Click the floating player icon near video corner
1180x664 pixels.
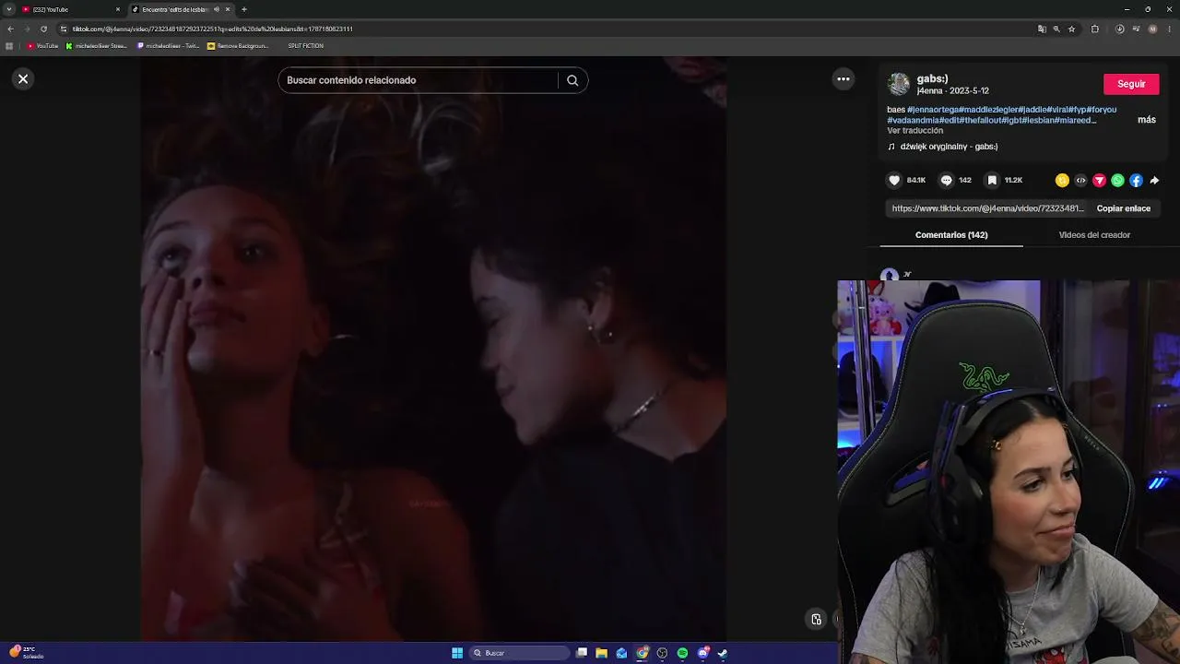[816, 620]
